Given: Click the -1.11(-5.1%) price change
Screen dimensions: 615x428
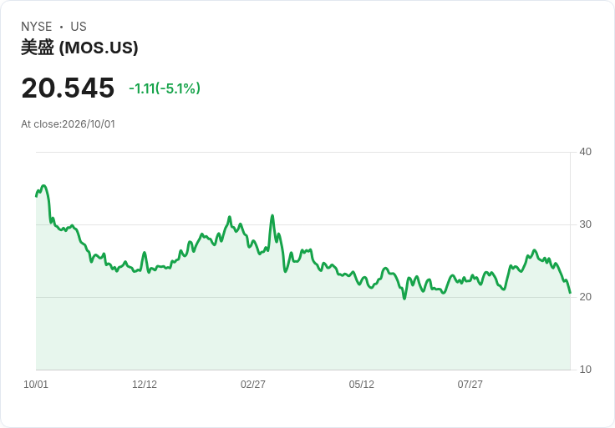Looking at the screenshot, I should pyautogui.click(x=165, y=88).
